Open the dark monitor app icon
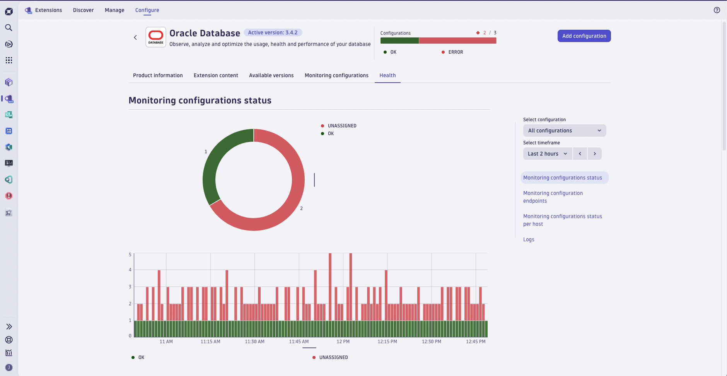The image size is (727, 376). tap(9, 163)
